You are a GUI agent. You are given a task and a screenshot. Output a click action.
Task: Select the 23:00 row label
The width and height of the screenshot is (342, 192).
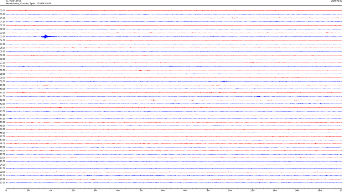point(2,179)
